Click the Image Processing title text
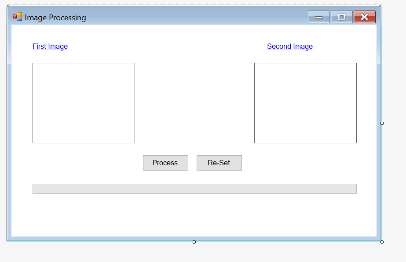The height and width of the screenshot is (262, 406). click(x=54, y=17)
